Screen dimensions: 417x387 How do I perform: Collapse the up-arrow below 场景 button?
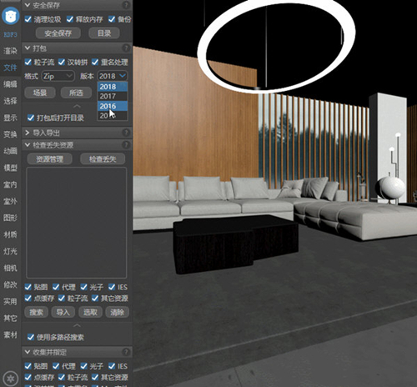[x=77, y=106]
